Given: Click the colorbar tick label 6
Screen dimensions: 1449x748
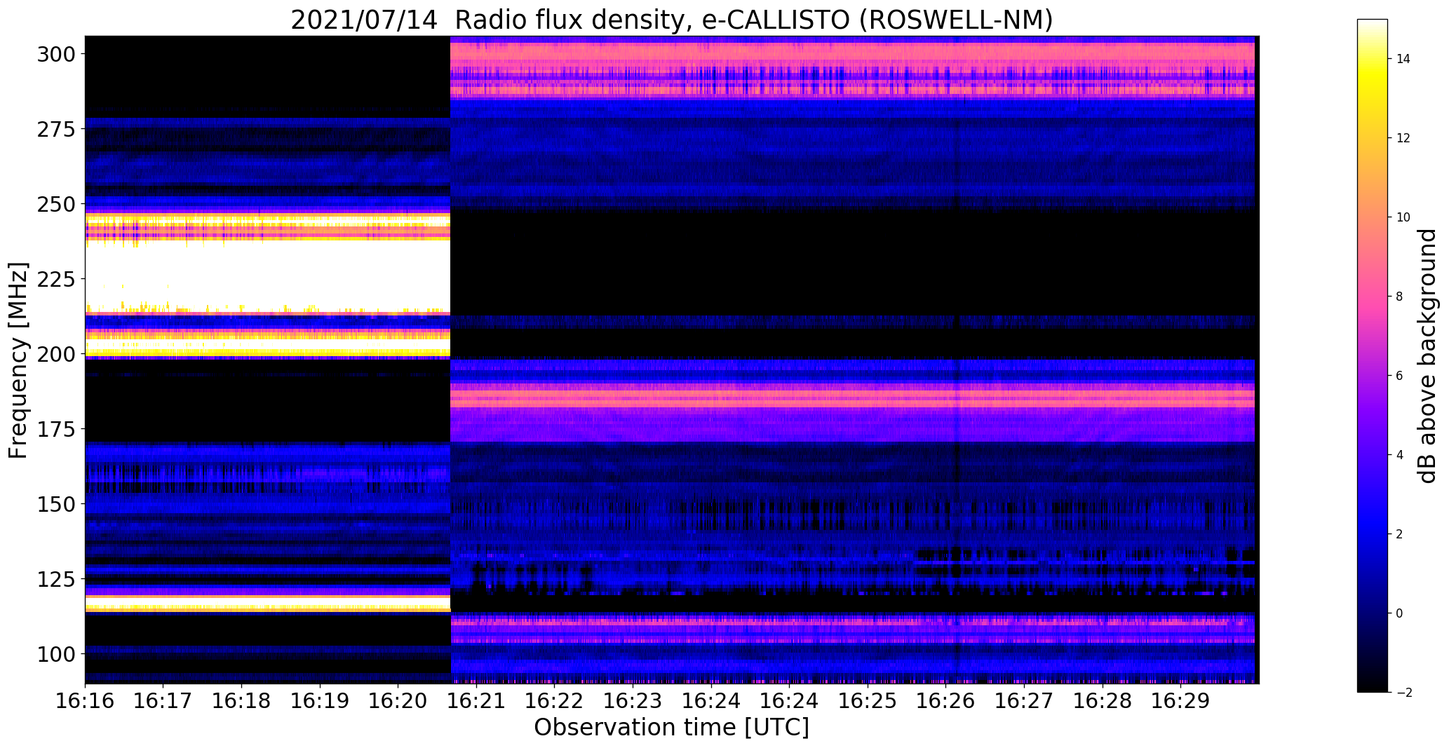Looking at the screenshot, I should (1399, 376).
